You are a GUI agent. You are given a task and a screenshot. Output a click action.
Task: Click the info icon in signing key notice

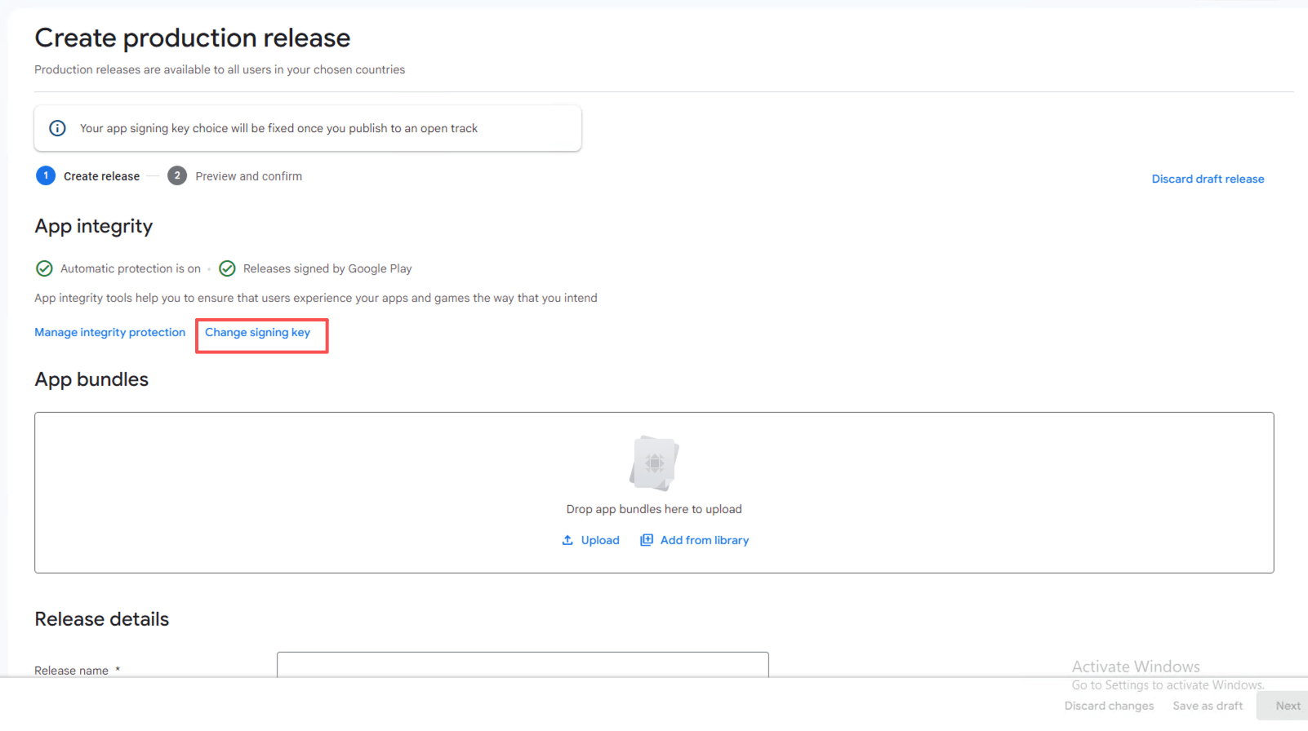coord(57,128)
